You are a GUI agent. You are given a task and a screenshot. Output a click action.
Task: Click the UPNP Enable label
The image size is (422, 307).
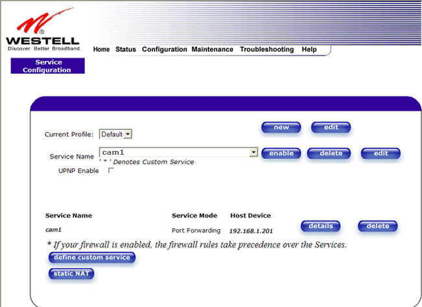(x=79, y=171)
